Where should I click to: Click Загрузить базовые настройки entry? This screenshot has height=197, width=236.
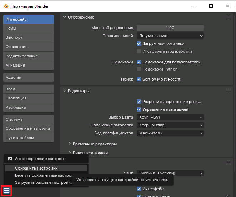tap(43, 182)
